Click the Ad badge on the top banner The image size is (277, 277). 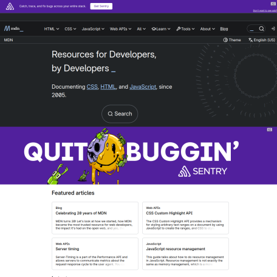pyautogui.click(x=273, y=4)
